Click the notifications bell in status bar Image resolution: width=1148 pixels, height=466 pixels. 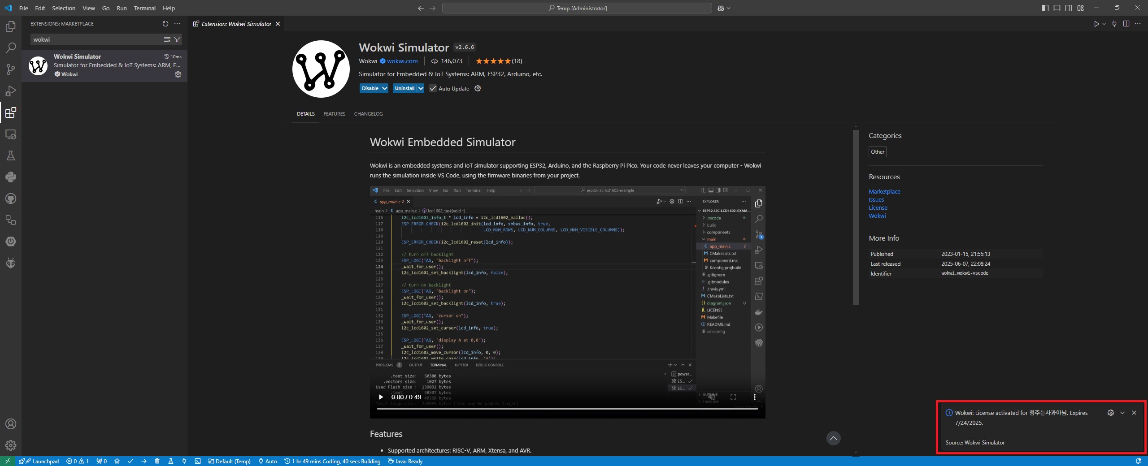click(1138, 461)
